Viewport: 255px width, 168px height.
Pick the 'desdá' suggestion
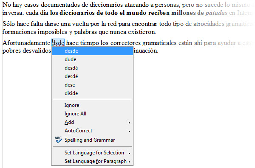coord(92,68)
